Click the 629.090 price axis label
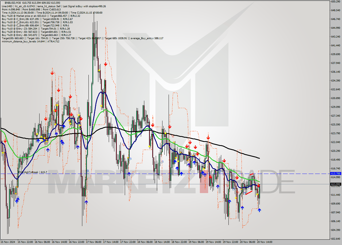The height and width of the screenshot is (245, 342). (x=336, y=107)
